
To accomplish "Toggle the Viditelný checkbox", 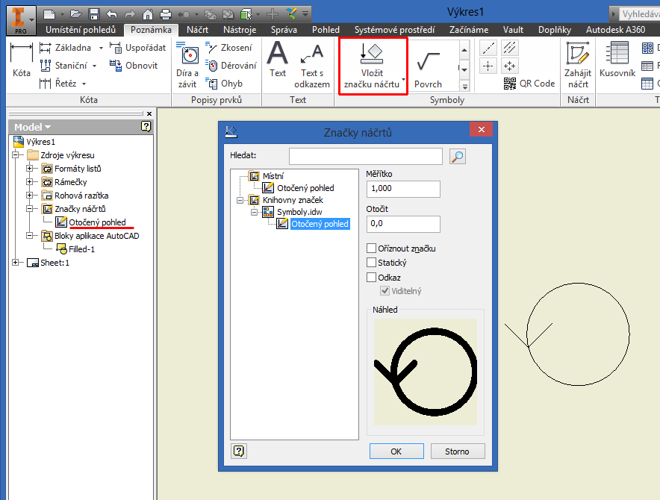I will click(x=385, y=291).
